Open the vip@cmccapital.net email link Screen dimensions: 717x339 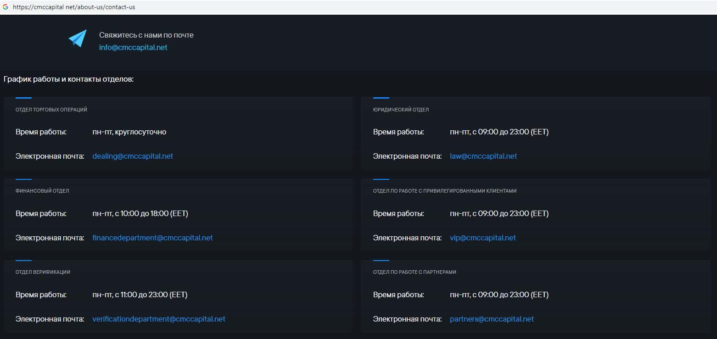[x=483, y=238]
